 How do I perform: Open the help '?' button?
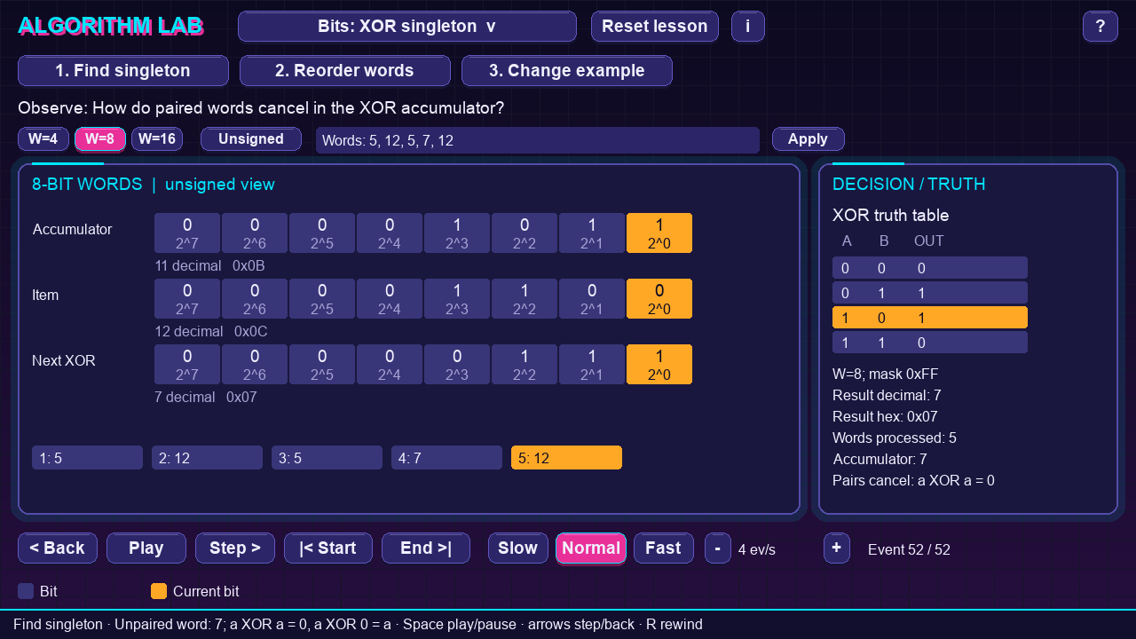(1100, 27)
